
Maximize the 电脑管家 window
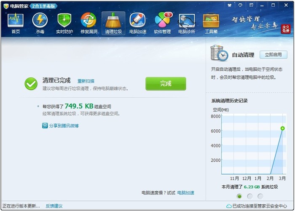(273, 5)
